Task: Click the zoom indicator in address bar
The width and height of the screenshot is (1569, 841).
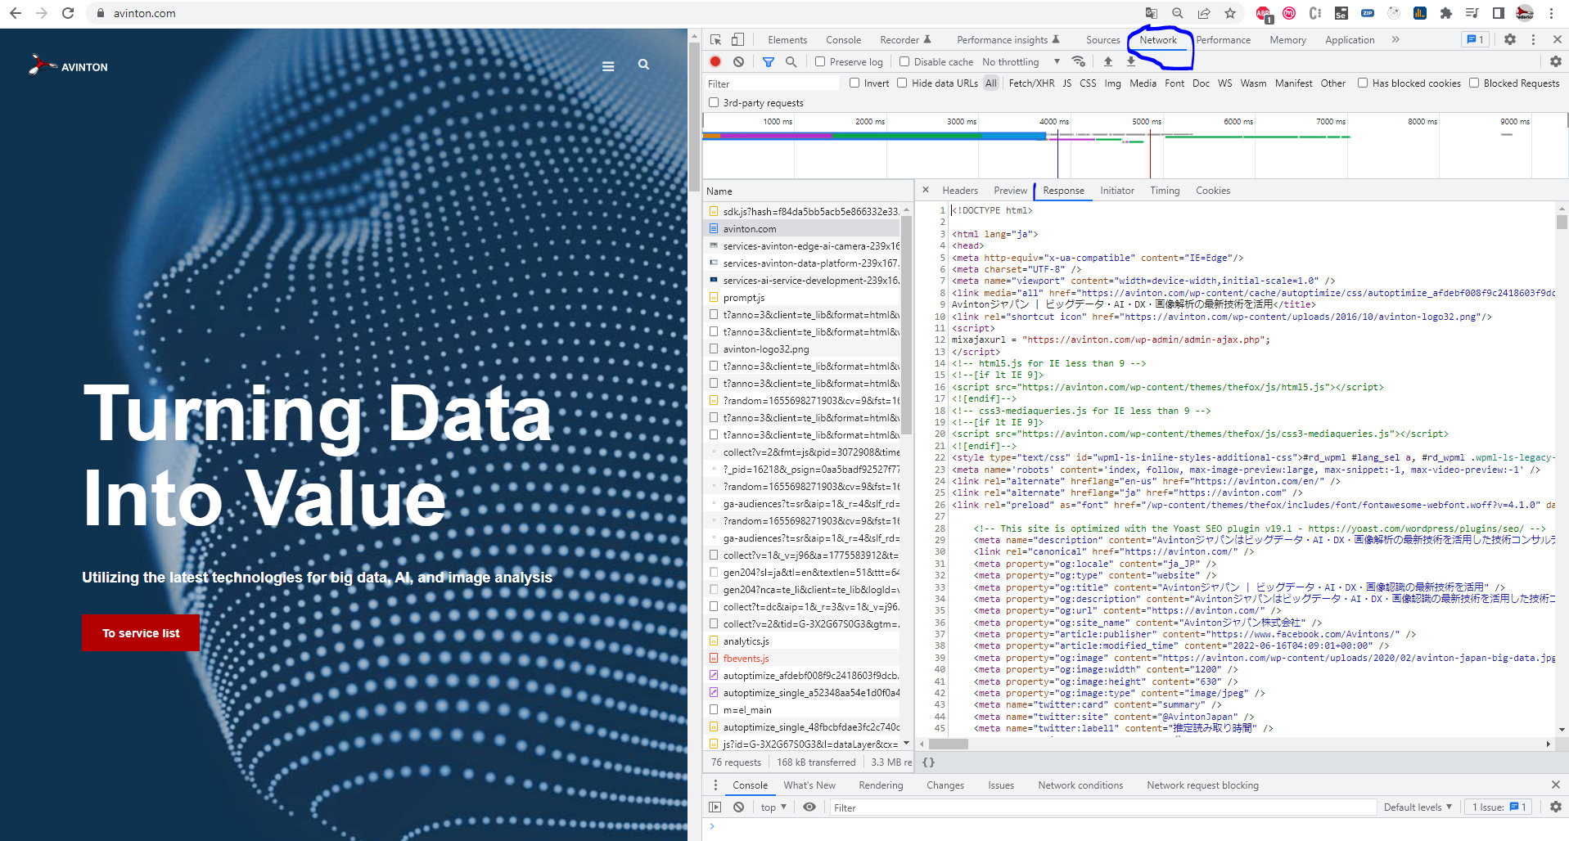Action: (1177, 13)
